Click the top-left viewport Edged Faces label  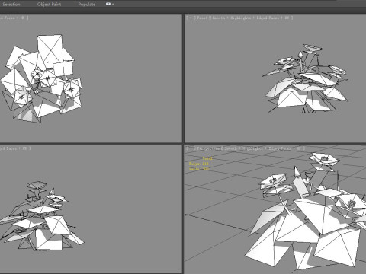8,18
